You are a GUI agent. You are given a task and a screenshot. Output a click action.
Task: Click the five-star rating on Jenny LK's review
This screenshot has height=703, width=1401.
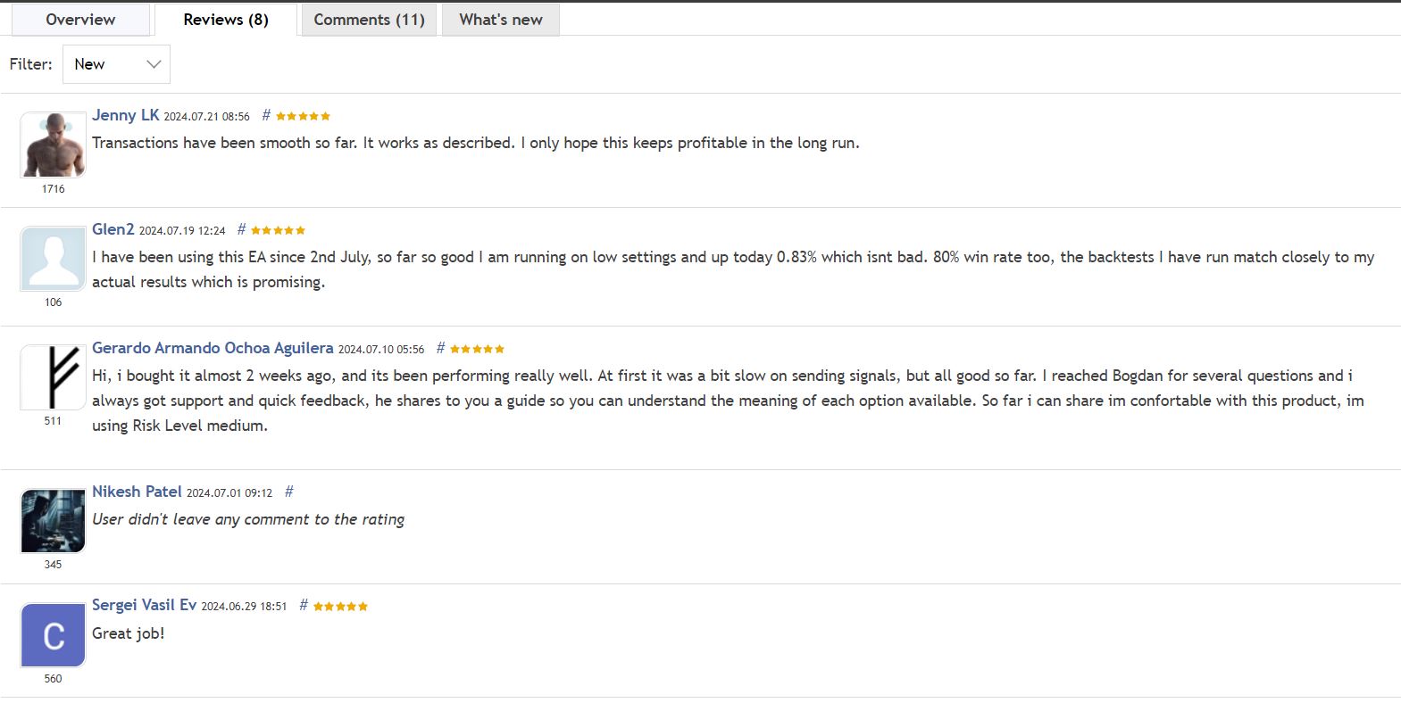point(301,115)
